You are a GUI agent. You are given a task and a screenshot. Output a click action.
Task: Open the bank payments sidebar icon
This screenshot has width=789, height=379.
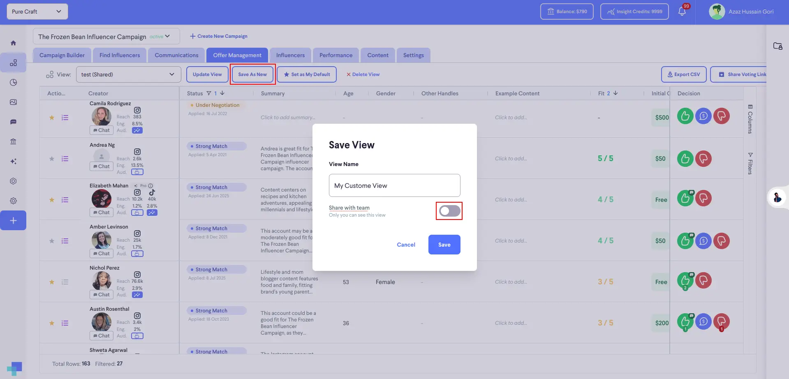pyautogui.click(x=13, y=141)
